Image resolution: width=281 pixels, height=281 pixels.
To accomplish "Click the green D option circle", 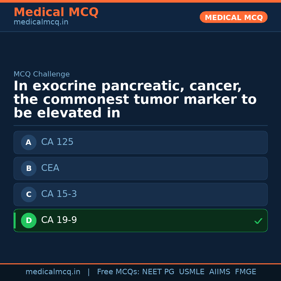I will click(x=29, y=220).
